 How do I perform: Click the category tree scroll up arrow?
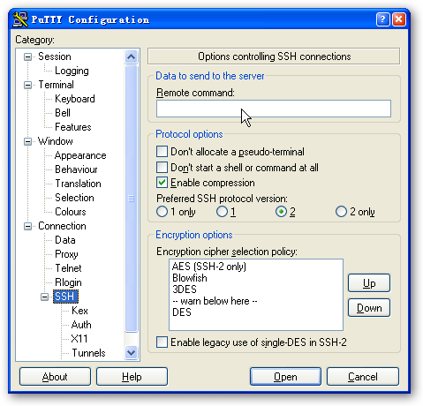[131, 56]
